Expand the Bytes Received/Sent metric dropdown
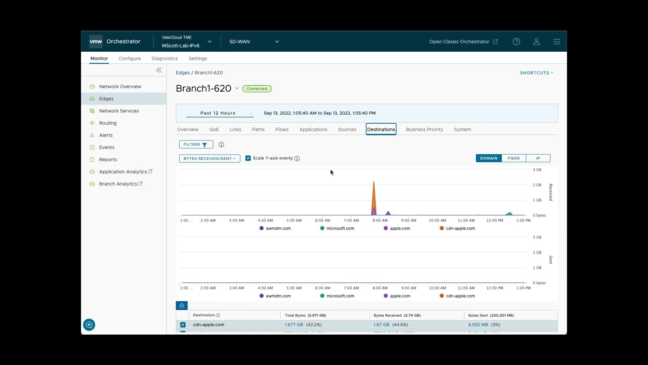This screenshot has width=648, height=365. tap(209, 158)
